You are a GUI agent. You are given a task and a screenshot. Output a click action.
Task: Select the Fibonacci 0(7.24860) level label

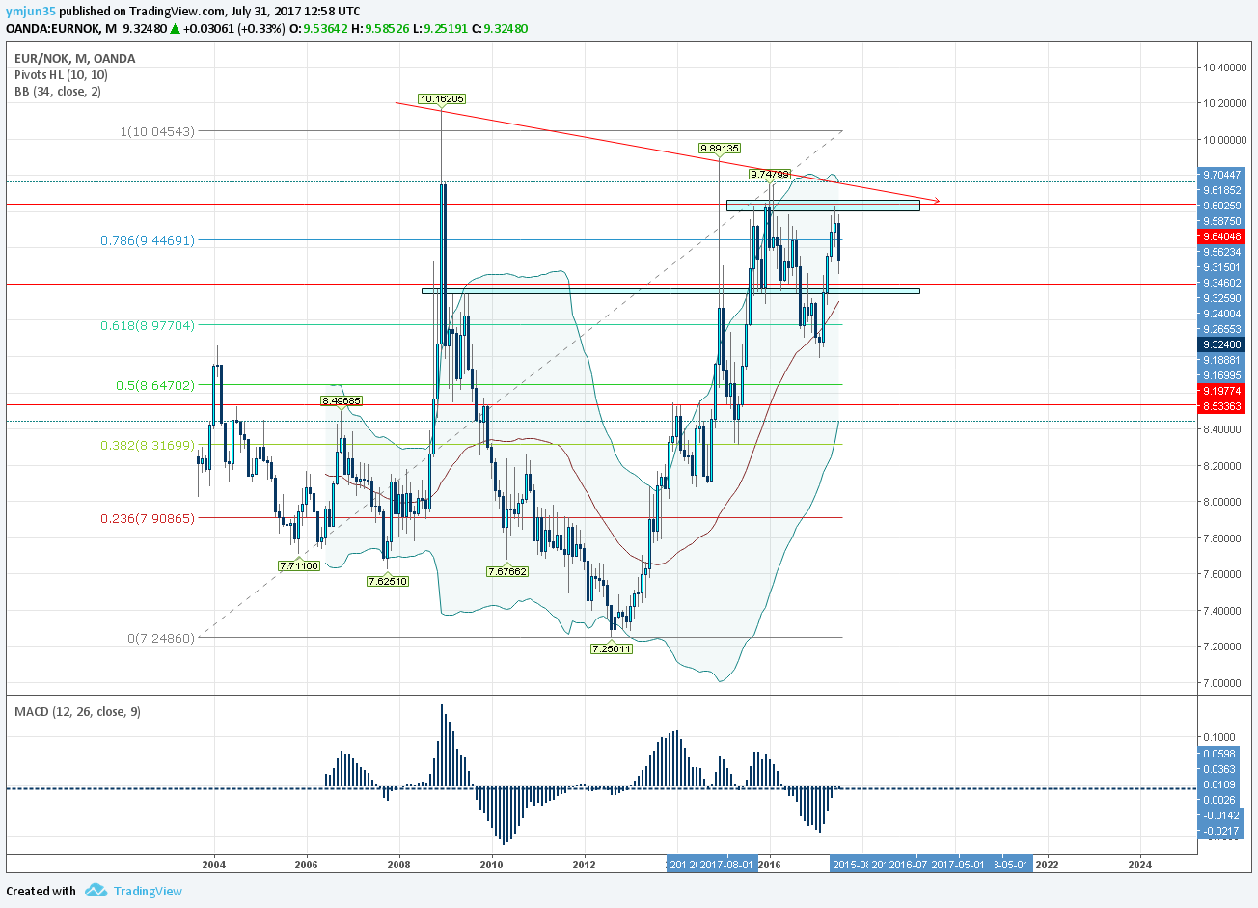[161, 638]
